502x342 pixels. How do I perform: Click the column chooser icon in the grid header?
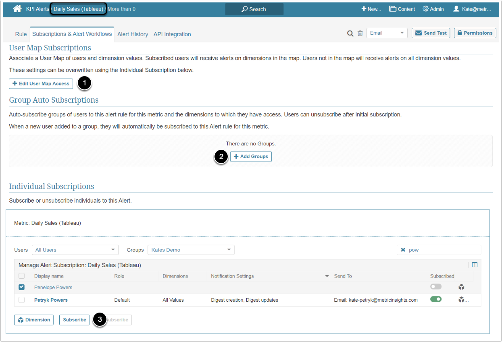coord(475,265)
